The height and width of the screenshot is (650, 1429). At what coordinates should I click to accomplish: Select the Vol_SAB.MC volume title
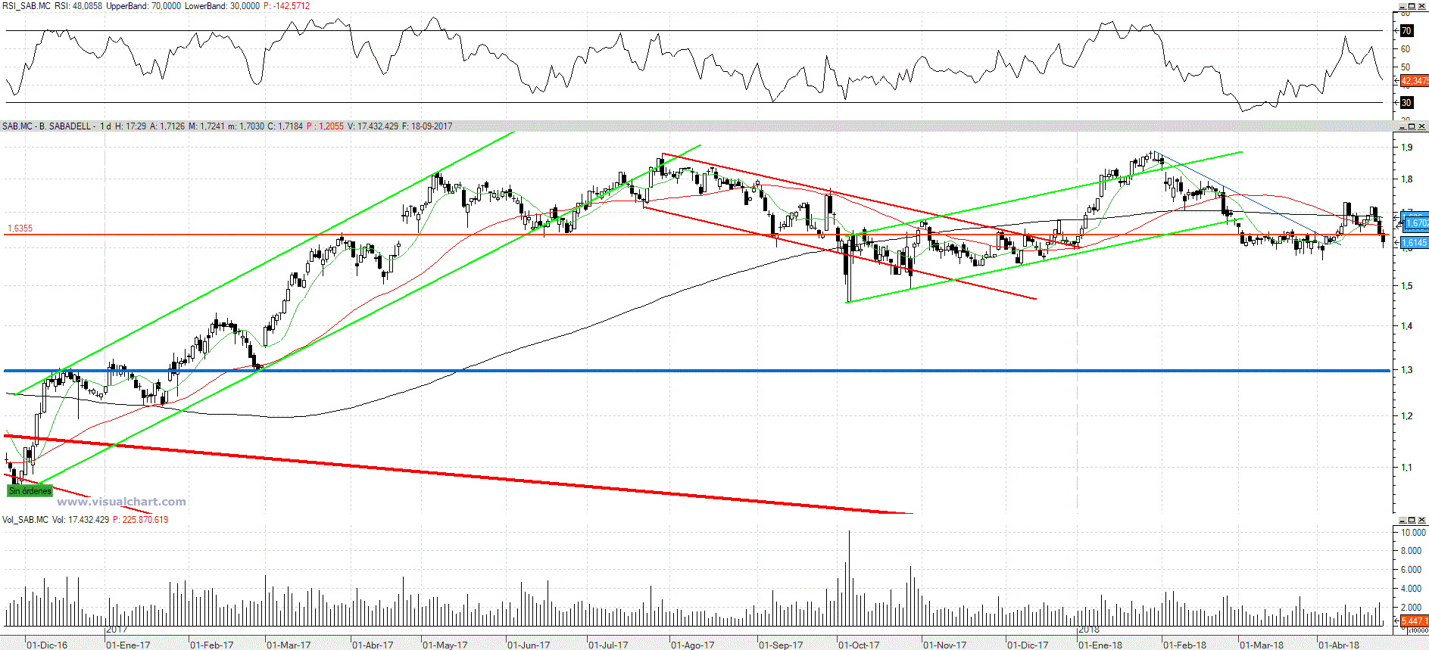point(25,520)
